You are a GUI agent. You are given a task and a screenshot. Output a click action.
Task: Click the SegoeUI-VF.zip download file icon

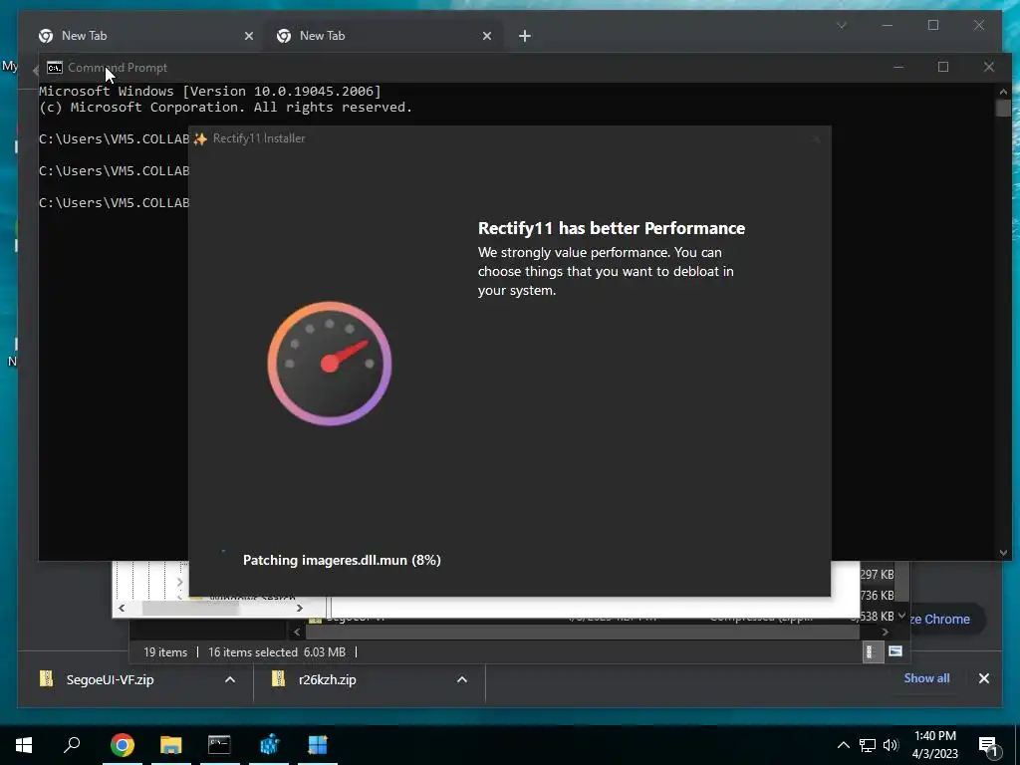(47, 679)
